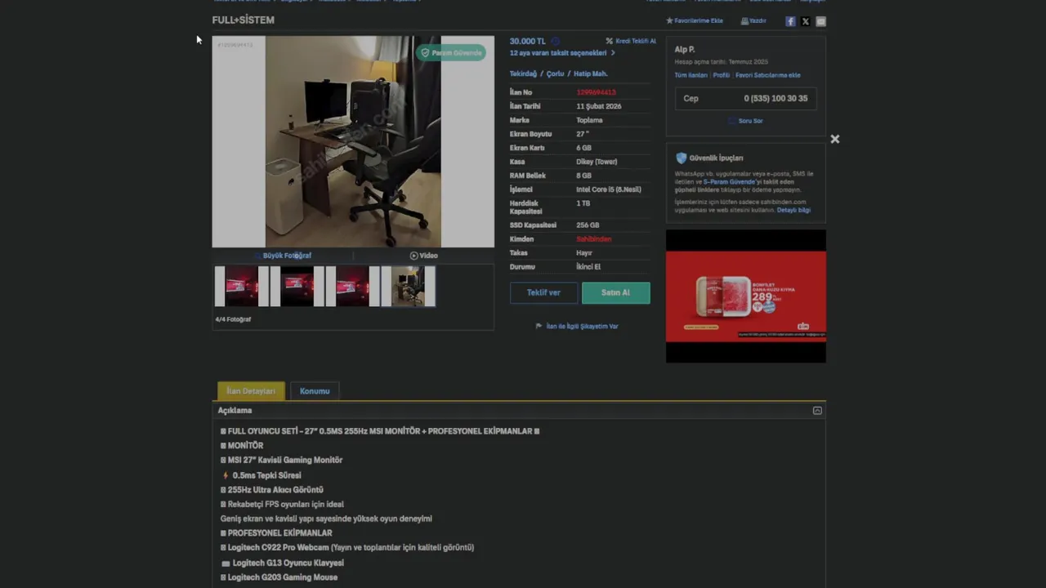Click the 4/4 Fotoğraf counter

click(x=233, y=319)
